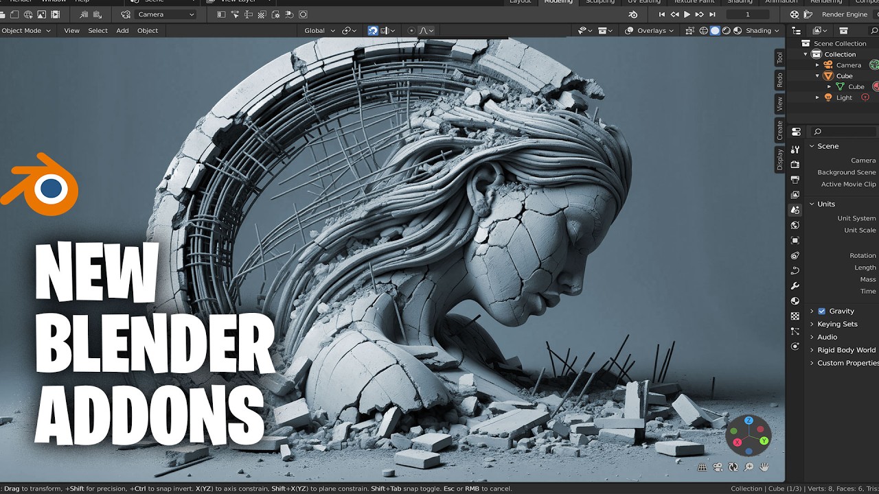879x494 pixels.
Task: Click the current frame number field
Action: 748,14
